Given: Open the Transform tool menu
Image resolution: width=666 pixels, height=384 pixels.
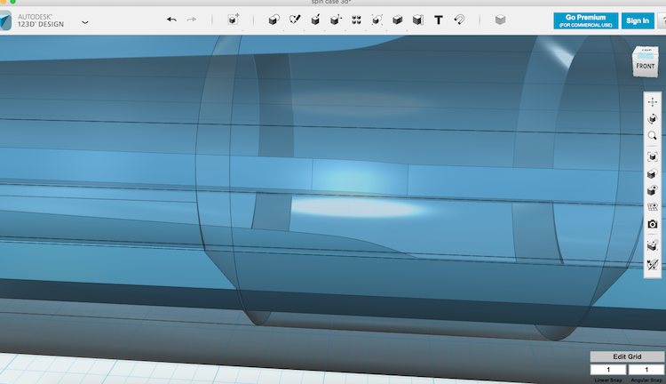Looking at the screenshot, I should [x=234, y=20].
